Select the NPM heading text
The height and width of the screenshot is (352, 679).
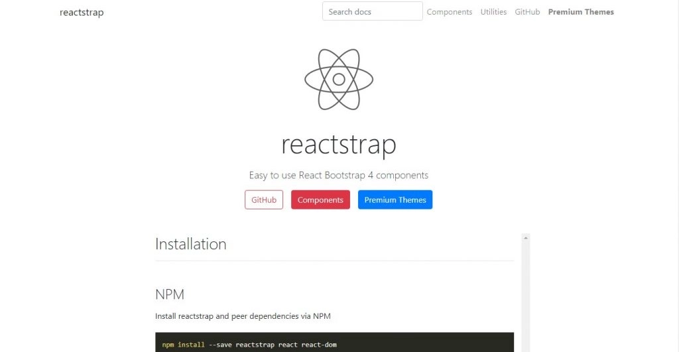tap(169, 294)
